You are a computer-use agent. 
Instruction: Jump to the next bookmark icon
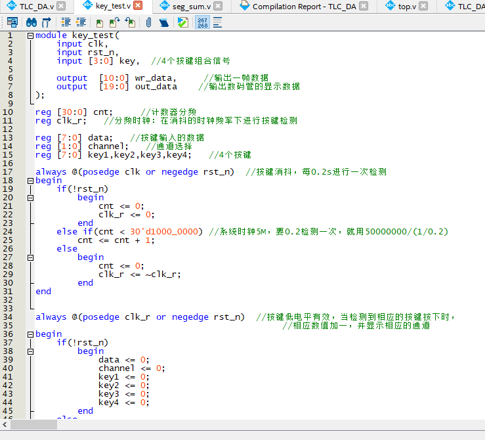coord(115,22)
